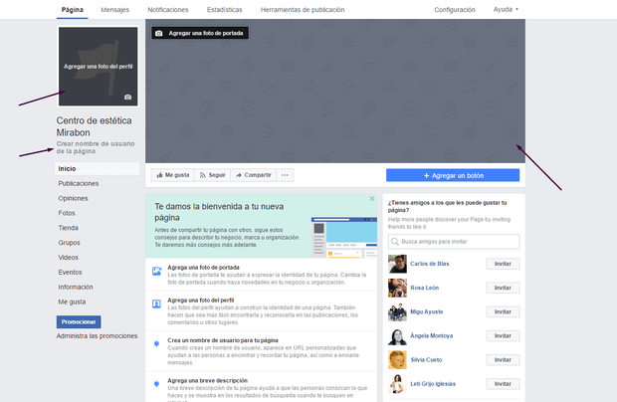Click the lightbulb icon beside username tip
This screenshot has width=617, height=402.
coord(156,343)
